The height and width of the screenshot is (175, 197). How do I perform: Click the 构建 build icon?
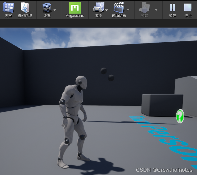(x=144, y=8)
